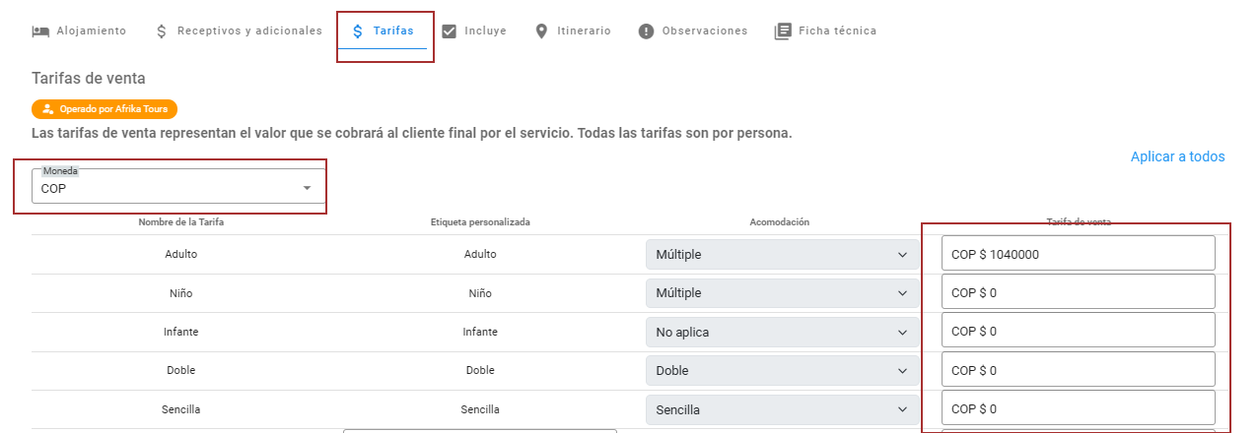Focus the Adulto sale price field
The height and width of the screenshot is (433, 1258).
coord(1078,254)
